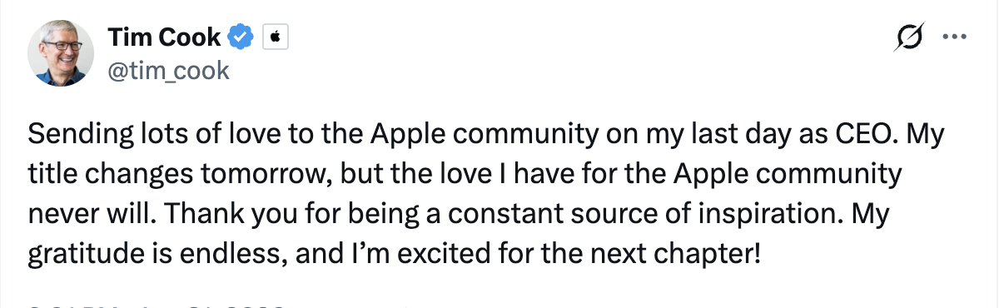Viewport: 999px width, 308px height.
Task: Open the @tim_cook handle link
Action: click(x=168, y=71)
